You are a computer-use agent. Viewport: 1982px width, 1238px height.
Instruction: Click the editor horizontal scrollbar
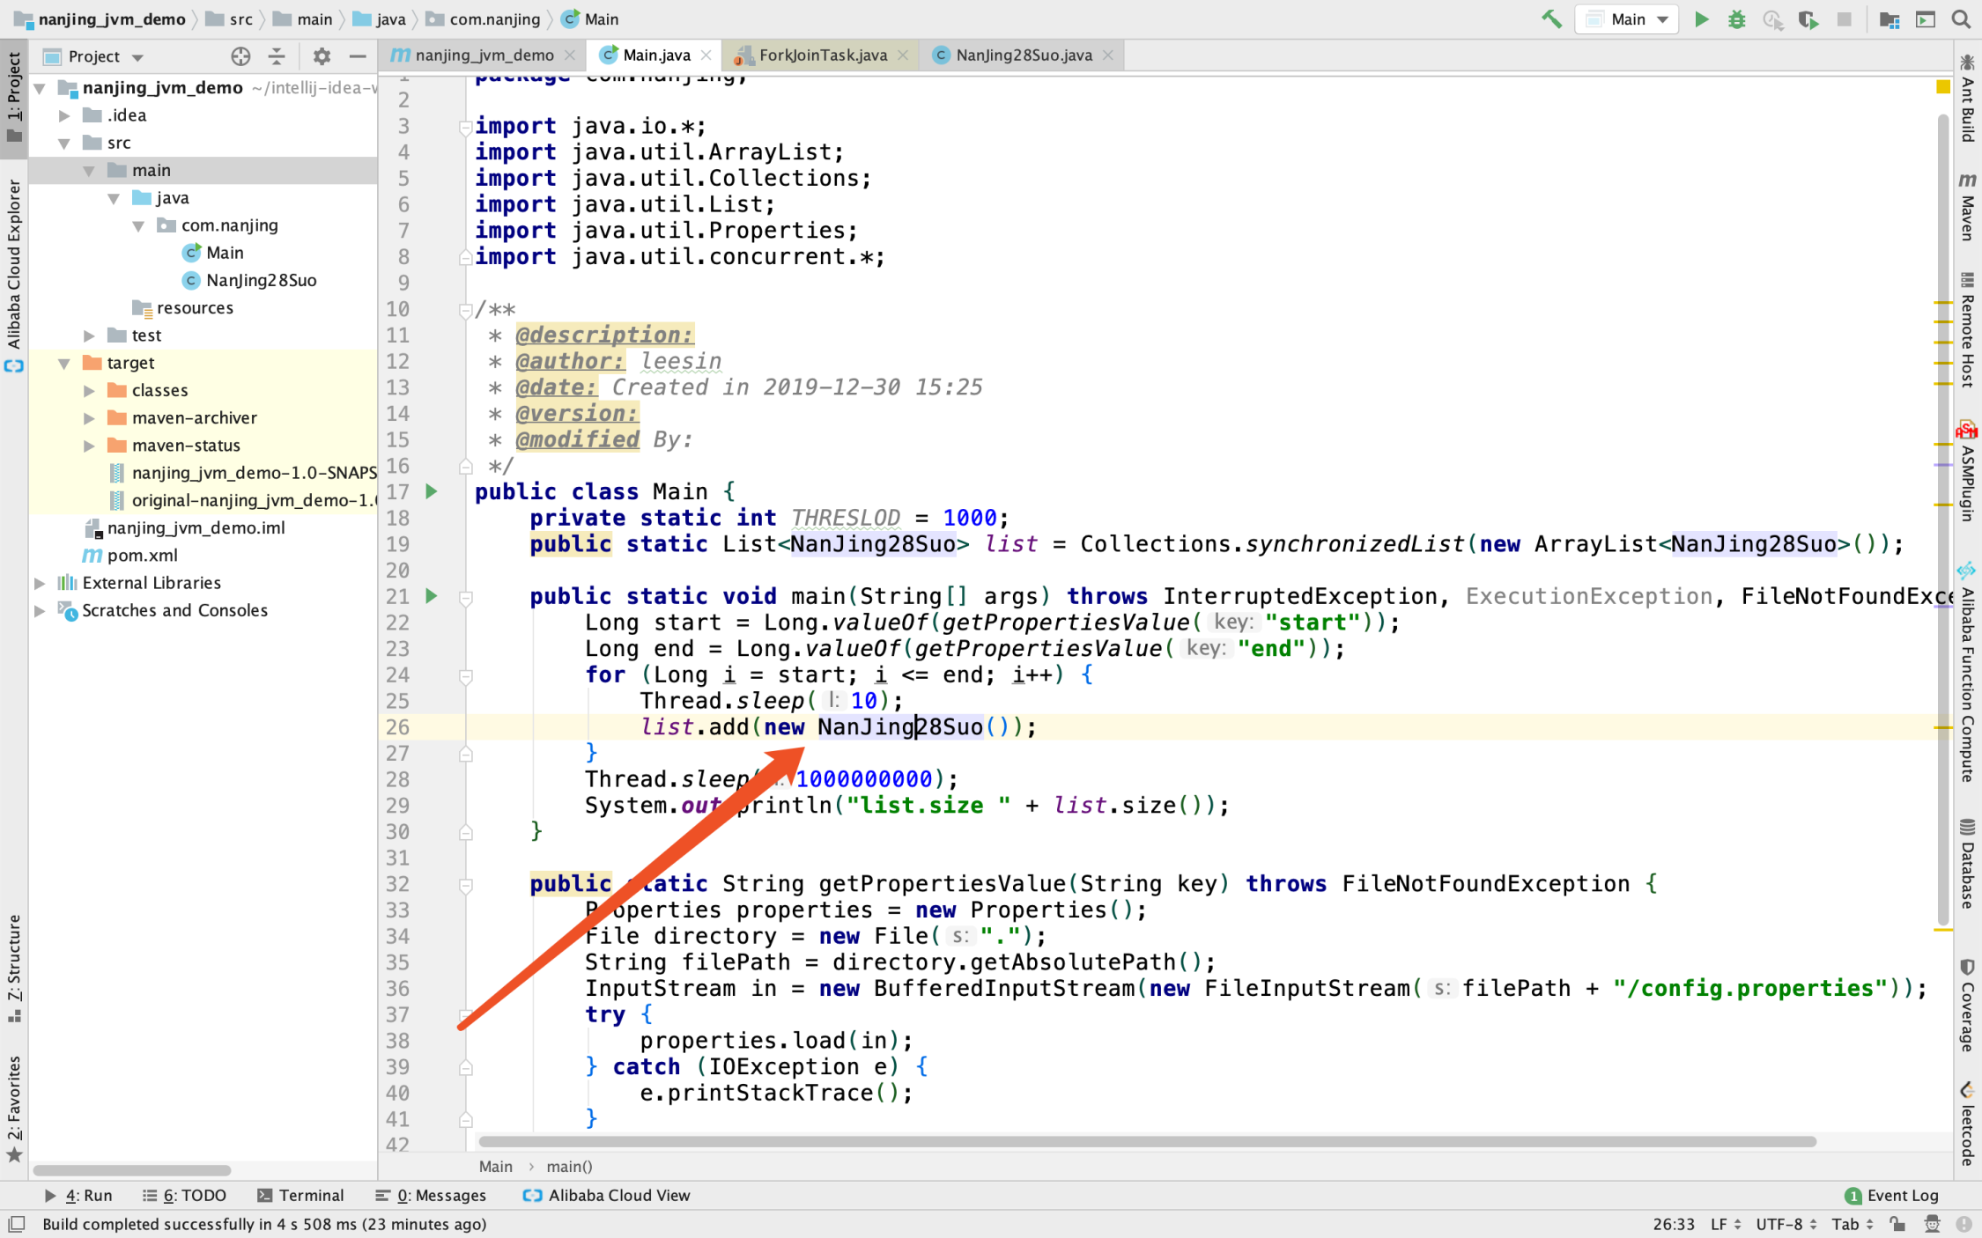[x=1147, y=1142]
